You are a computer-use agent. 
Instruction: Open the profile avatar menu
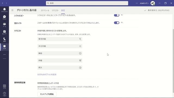pyautogui.click(x=153, y=3)
